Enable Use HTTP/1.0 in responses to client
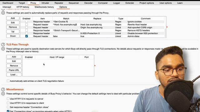200x112 pixels. [x=8, y=103]
